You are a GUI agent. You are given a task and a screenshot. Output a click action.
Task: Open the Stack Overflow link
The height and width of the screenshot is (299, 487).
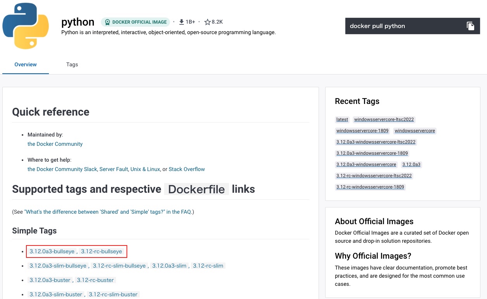click(x=187, y=169)
